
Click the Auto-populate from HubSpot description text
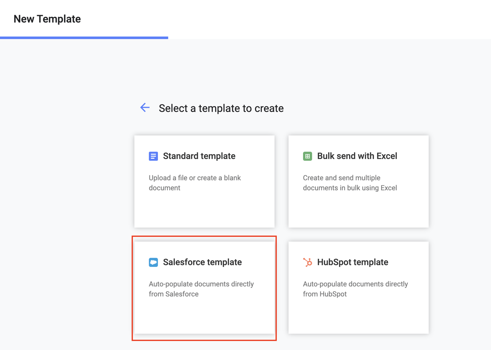coord(355,289)
